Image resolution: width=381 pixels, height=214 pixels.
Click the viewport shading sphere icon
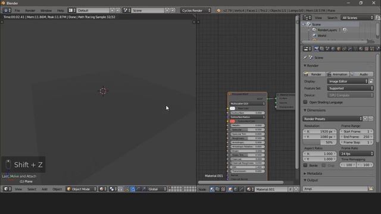pyautogui.click(x=103, y=189)
